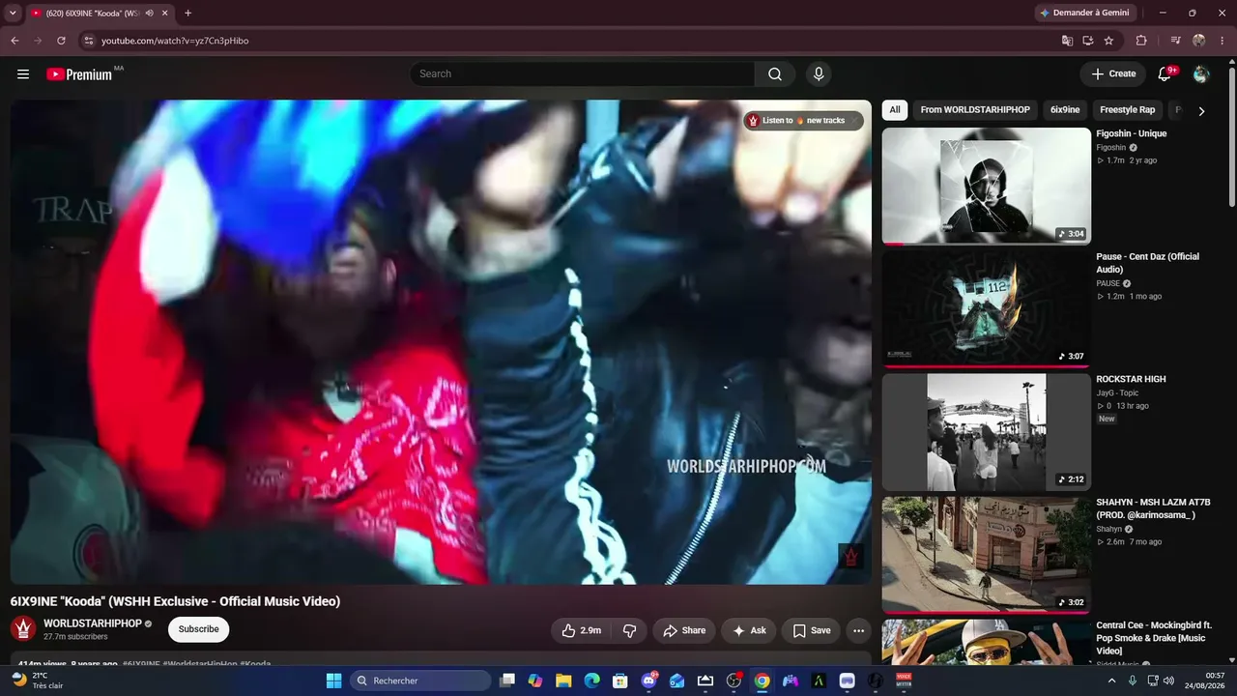Screen dimensions: 1237x696
Task: Click the address bar URL
Action: (175, 41)
